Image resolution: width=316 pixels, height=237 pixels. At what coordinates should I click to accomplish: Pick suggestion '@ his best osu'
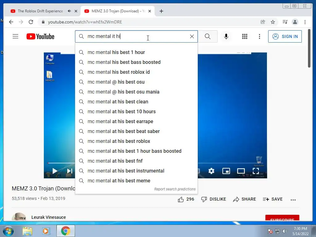136,82
